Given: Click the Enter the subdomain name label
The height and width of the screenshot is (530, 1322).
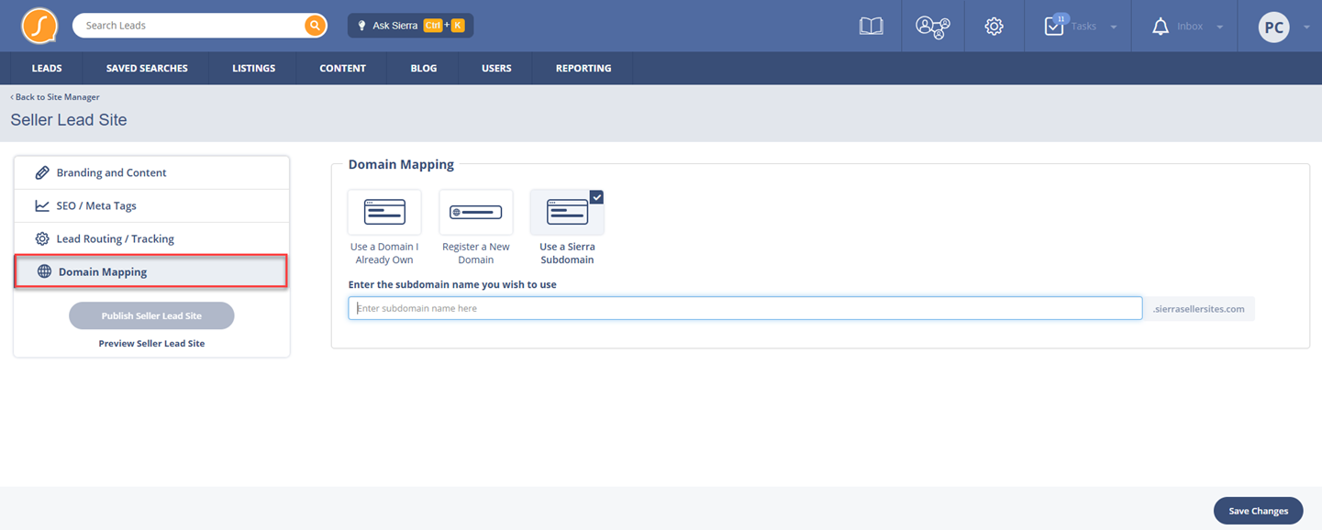Looking at the screenshot, I should tap(452, 284).
